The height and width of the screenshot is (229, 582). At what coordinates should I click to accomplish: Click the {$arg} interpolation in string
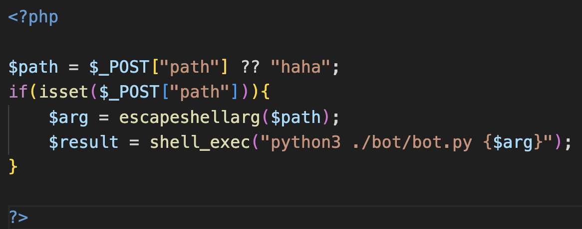[512, 142]
